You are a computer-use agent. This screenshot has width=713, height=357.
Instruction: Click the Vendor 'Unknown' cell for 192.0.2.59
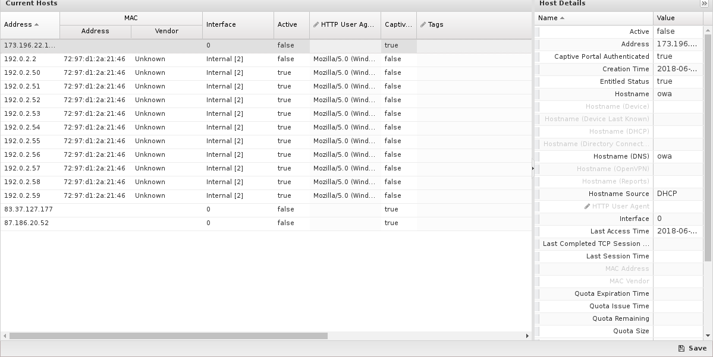point(167,195)
